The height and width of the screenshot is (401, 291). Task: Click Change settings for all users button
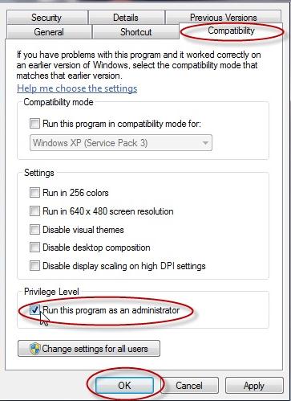89,349
